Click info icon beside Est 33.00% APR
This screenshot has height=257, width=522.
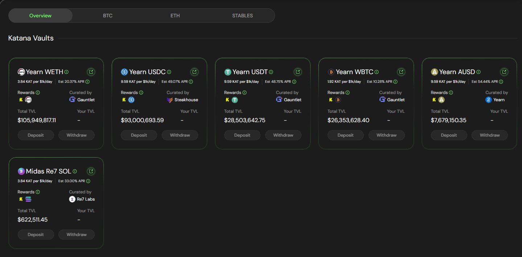coord(88,181)
